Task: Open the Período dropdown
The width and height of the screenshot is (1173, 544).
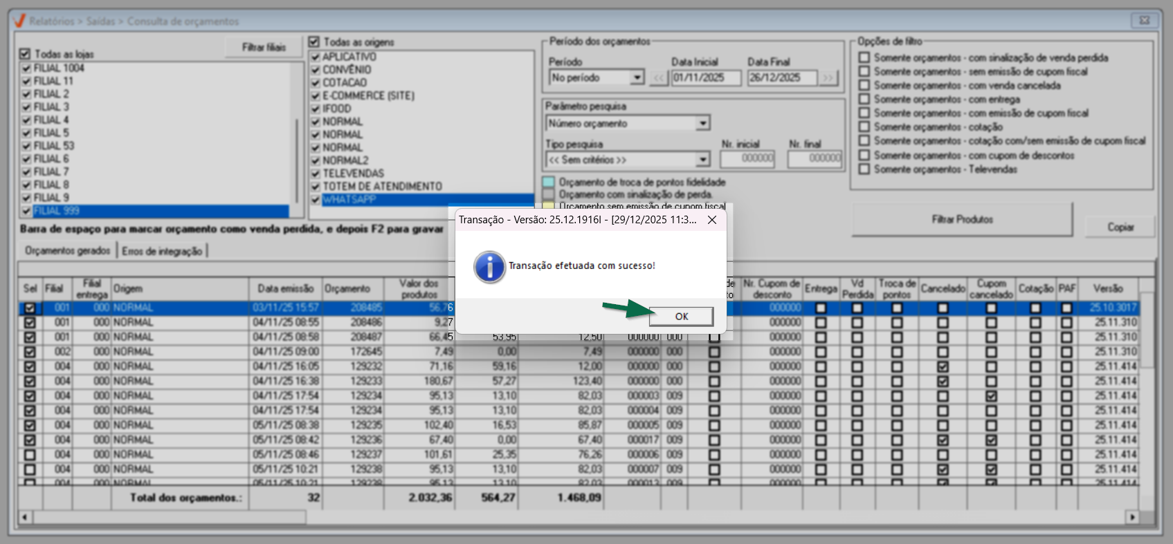Action: [637, 78]
